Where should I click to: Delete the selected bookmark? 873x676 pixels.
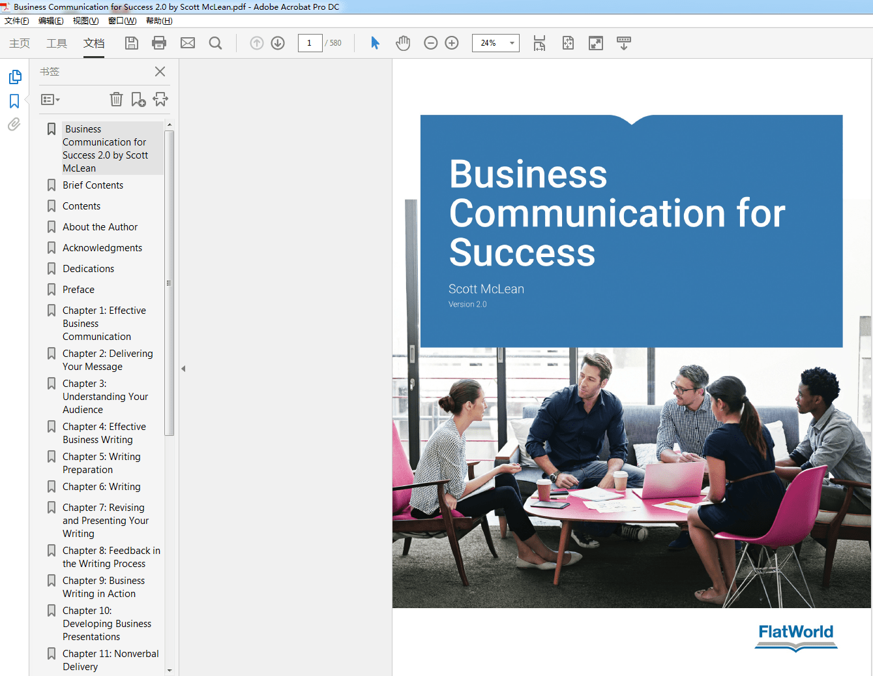pyautogui.click(x=116, y=99)
